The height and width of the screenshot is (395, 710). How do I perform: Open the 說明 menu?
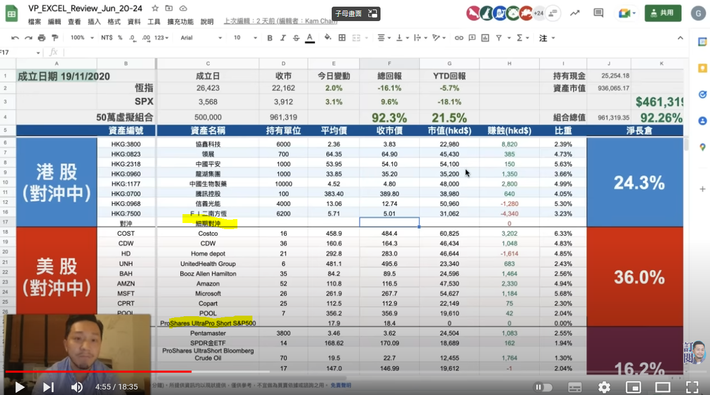coord(207,22)
